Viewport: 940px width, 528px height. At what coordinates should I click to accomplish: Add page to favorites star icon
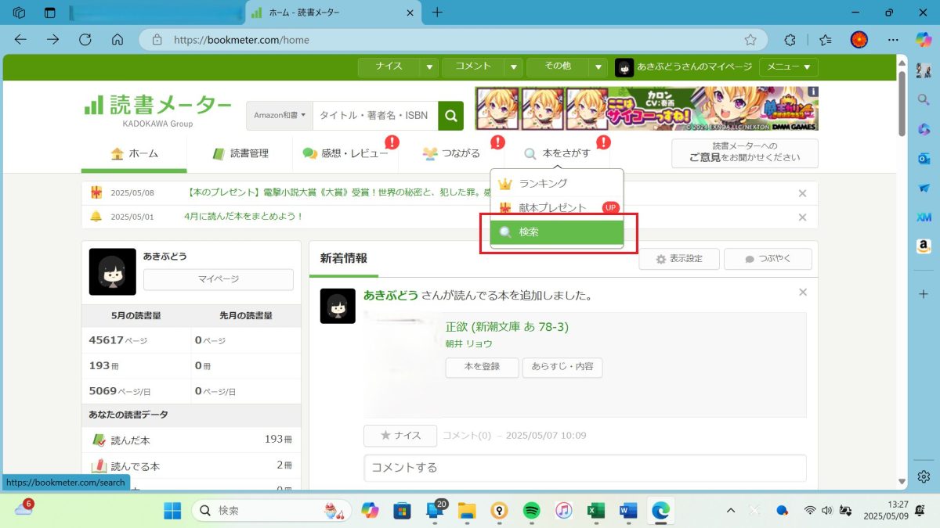(x=750, y=39)
